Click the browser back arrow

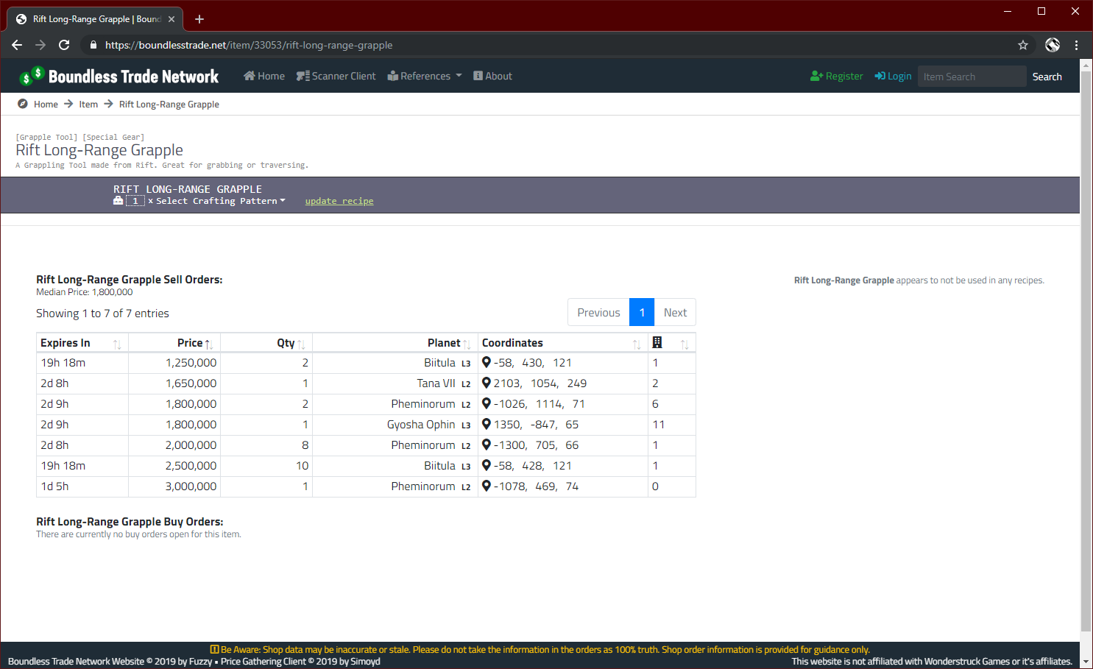pos(17,45)
